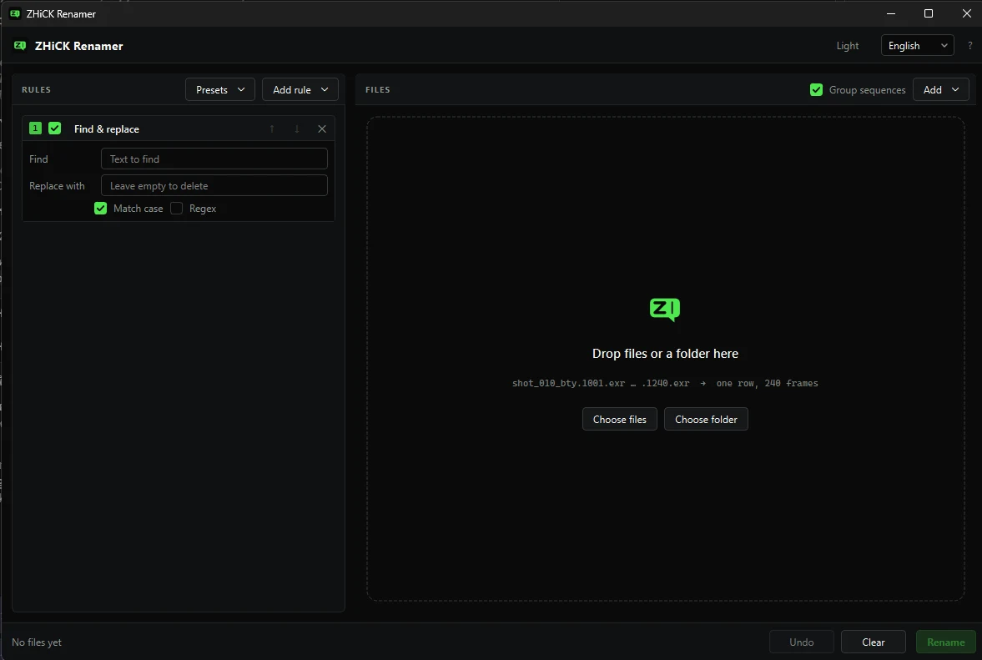This screenshot has width=982, height=660.
Task: Click the rule number 1 badge
Action: pyautogui.click(x=35, y=128)
